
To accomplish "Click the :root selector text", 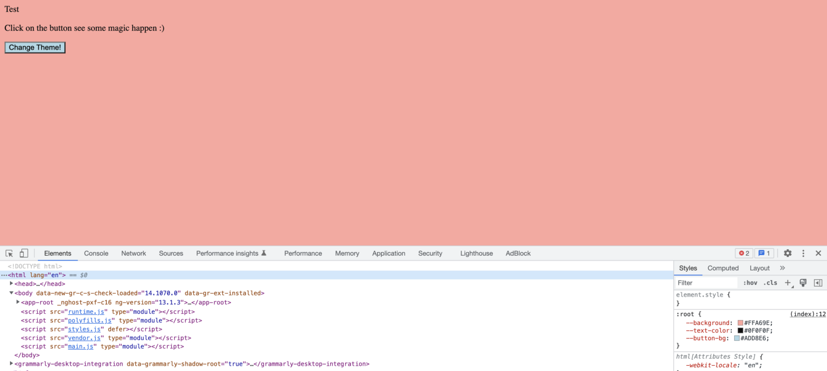I will [685, 314].
